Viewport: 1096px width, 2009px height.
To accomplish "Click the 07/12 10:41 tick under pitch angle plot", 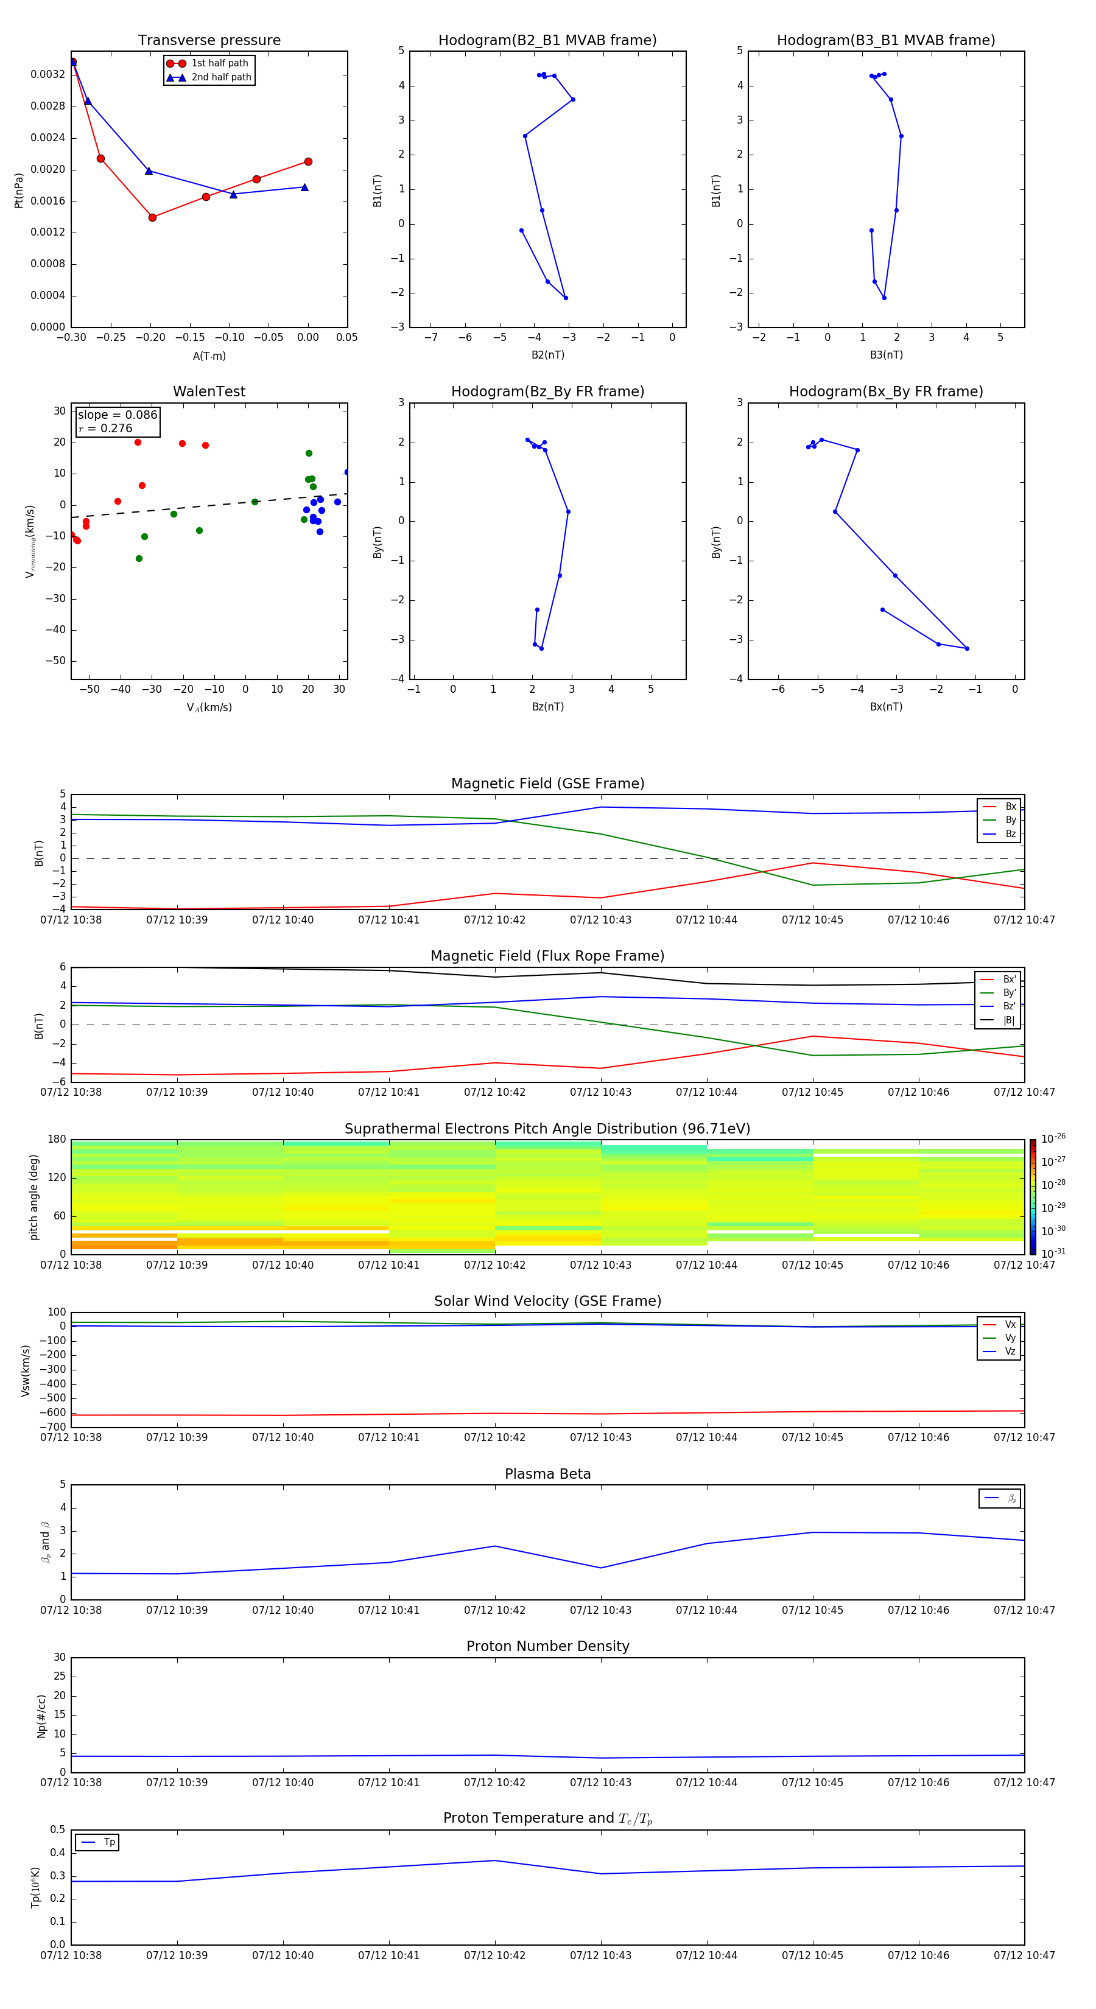I will 388,1265.
